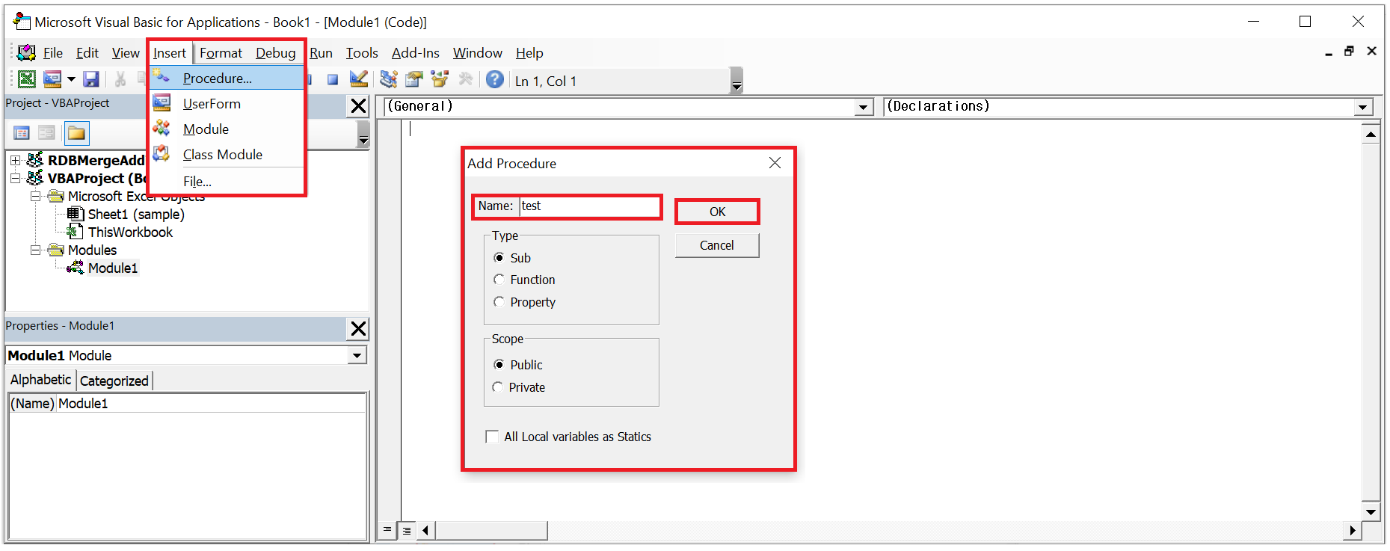
Task: Select Procedure... from Insert menu
Action: tap(227, 79)
